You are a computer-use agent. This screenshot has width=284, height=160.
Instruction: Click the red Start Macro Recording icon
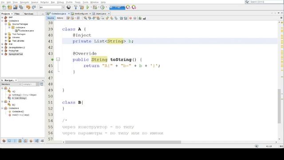pyautogui.click(x=130, y=18)
